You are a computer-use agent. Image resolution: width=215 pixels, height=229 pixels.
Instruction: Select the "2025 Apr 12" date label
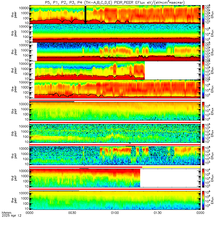pos(11,216)
